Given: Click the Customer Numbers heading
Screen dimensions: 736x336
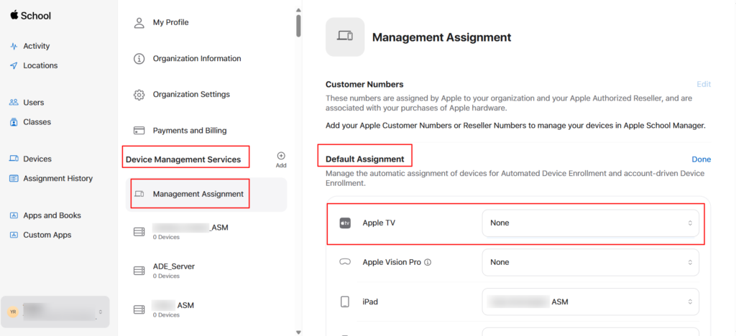Looking at the screenshot, I should (x=364, y=84).
